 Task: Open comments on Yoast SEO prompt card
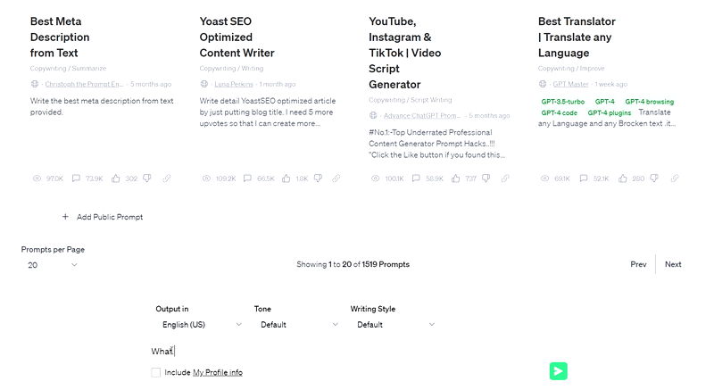click(x=247, y=178)
